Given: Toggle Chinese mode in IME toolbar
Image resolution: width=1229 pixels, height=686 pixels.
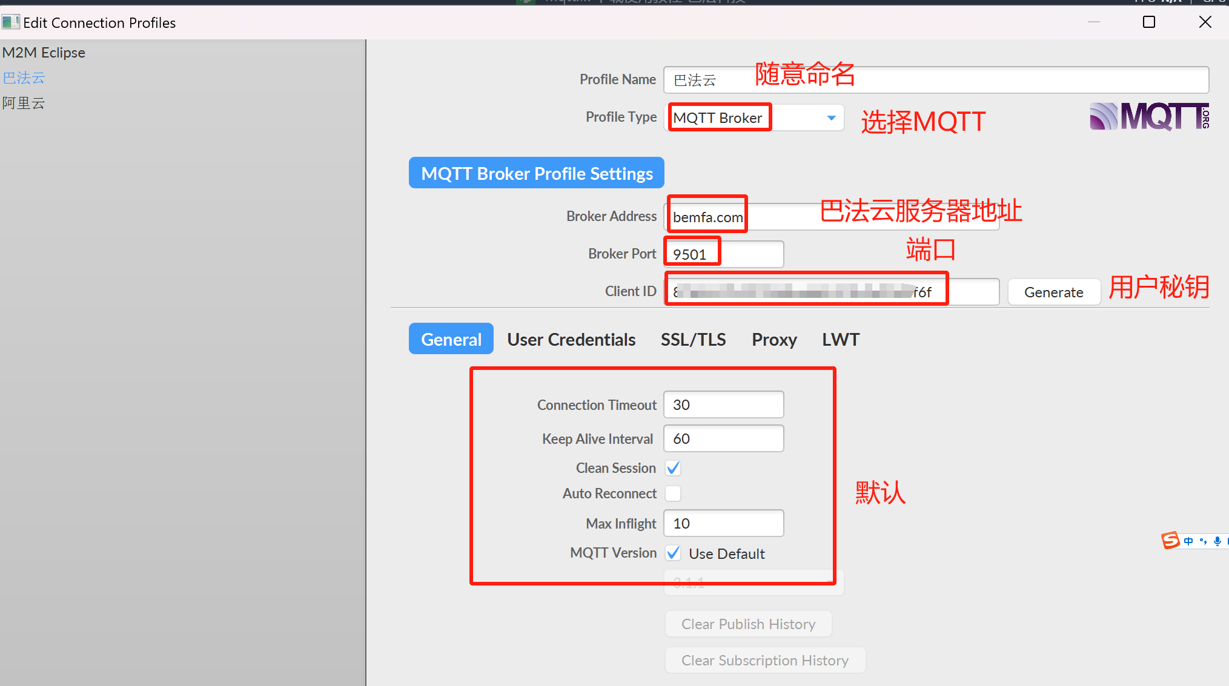Looking at the screenshot, I should coord(1188,541).
